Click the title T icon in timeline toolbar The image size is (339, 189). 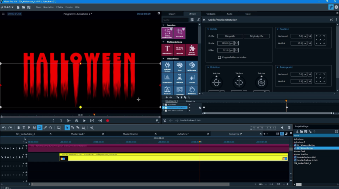point(24,128)
